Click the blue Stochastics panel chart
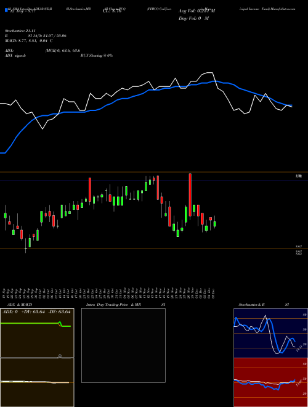 point(270,333)
